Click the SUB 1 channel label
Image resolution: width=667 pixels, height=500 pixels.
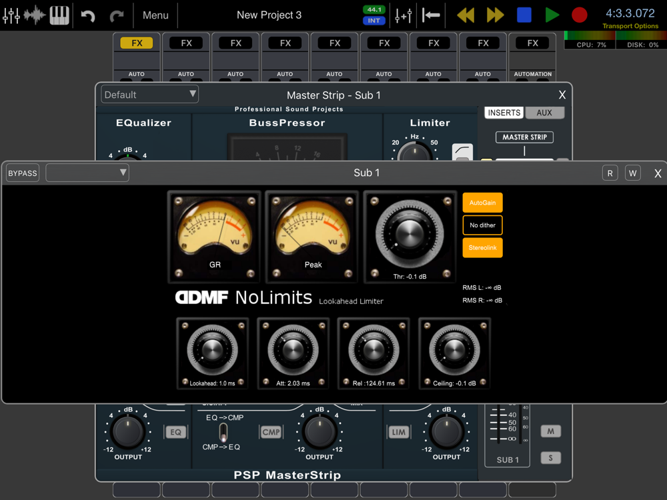[508, 459]
